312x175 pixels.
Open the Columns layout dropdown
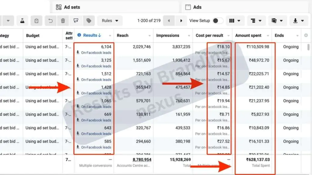tap(234, 21)
